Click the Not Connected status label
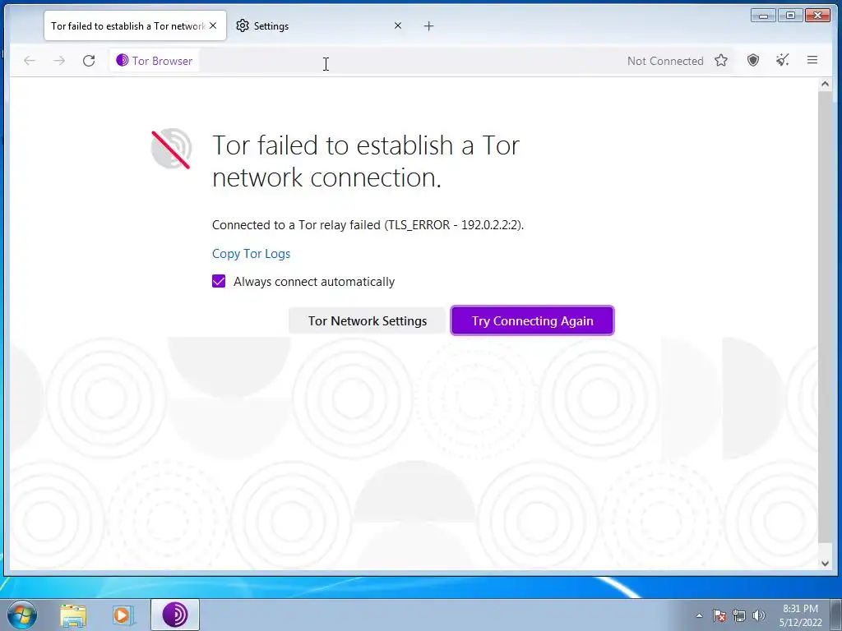 click(664, 61)
